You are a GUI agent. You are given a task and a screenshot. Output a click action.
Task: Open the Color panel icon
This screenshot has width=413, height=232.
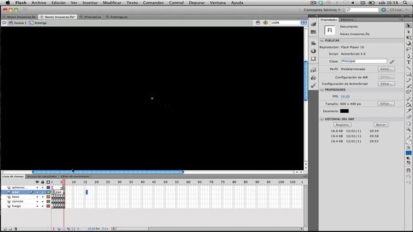point(313,24)
